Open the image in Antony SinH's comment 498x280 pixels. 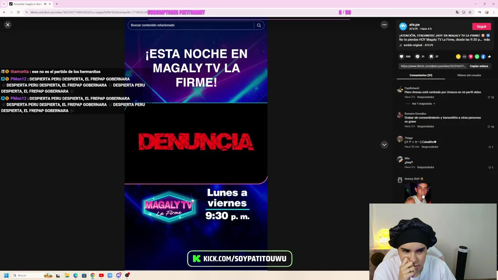coord(417,193)
